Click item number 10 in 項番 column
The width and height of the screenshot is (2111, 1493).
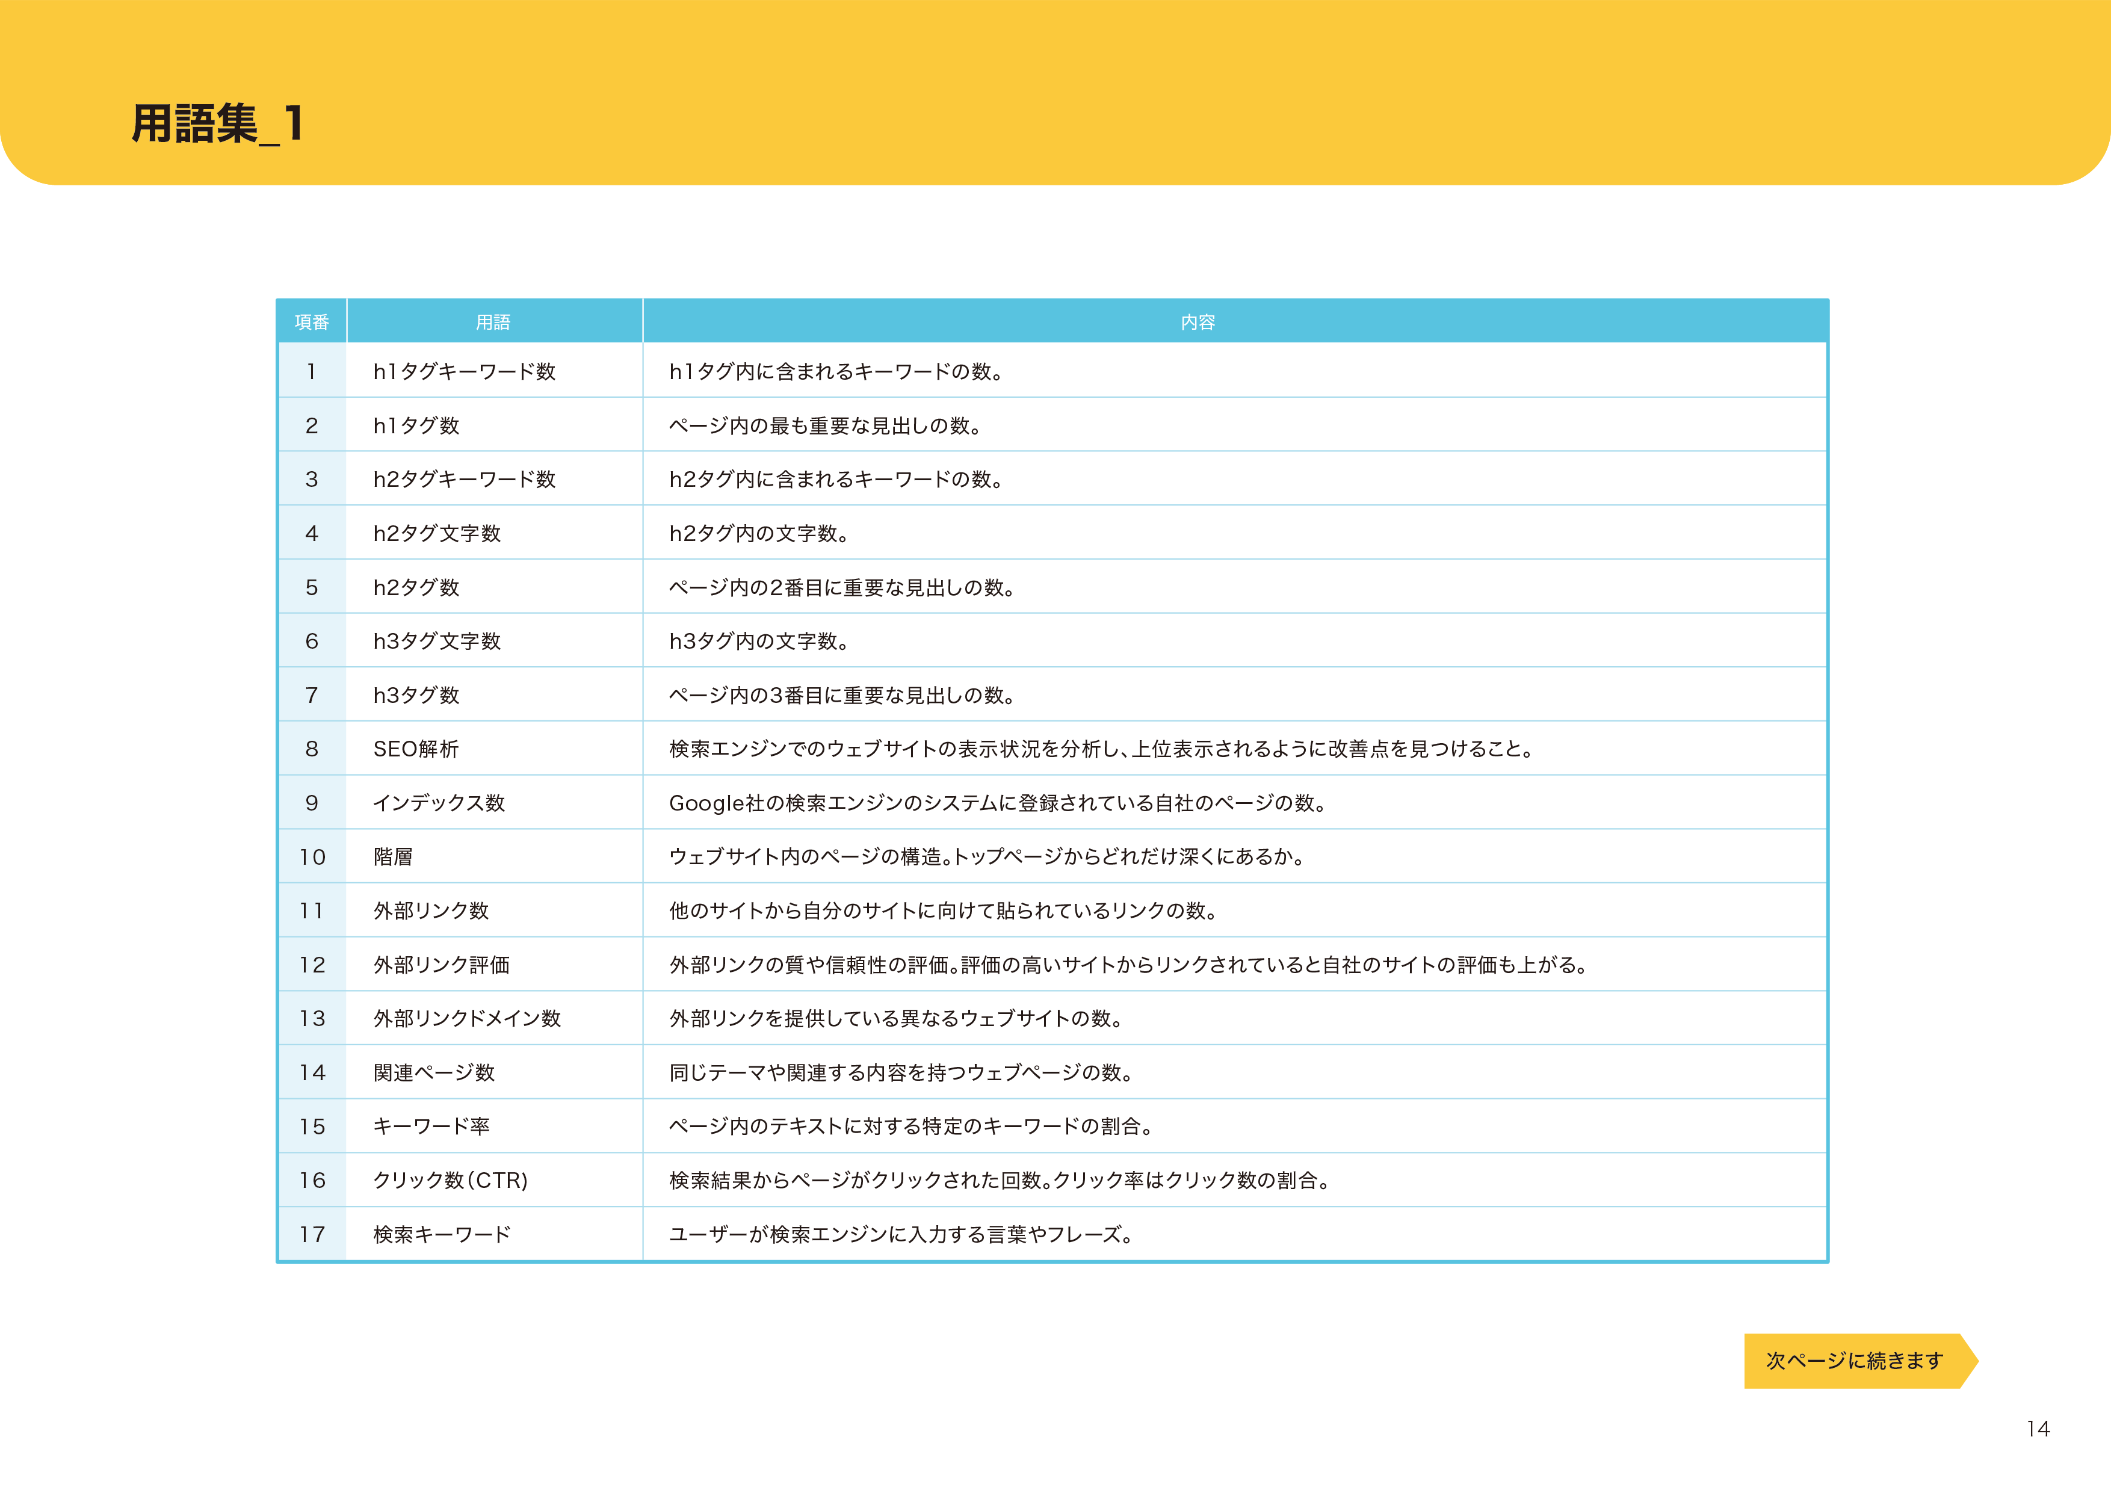(x=312, y=857)
